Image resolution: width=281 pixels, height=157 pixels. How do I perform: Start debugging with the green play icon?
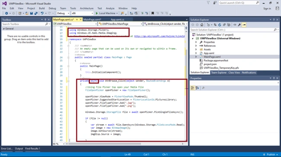pyautogui.click(x=97, y=13)
